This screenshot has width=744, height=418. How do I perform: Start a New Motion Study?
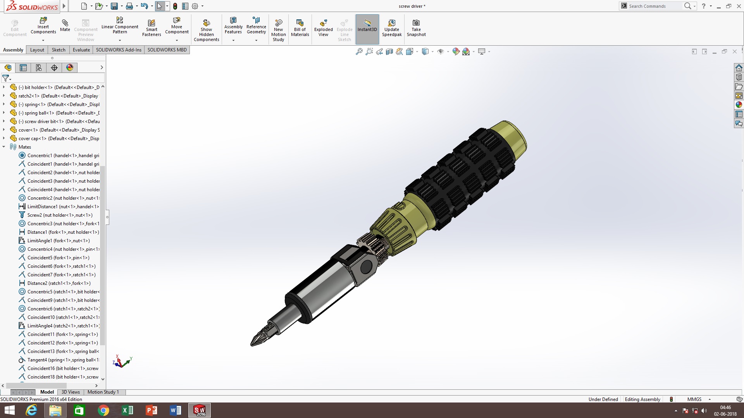[278, 30]
